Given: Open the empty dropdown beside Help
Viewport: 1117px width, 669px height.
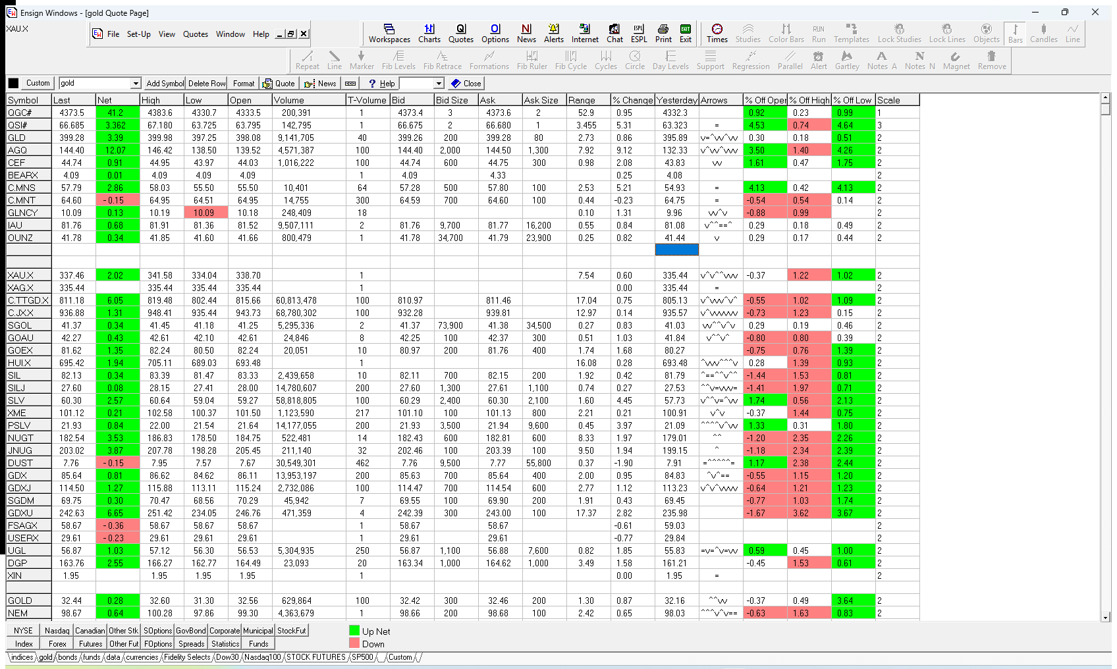Looking at the screenshot, I should tap(439, 84).
